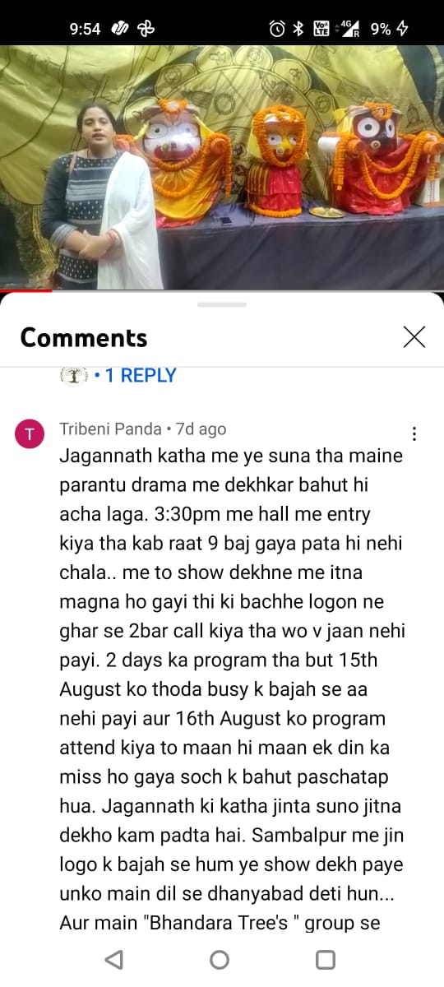Tap the comments sheet drag handle
The height and width of the screenshot is (987, 444).
[222, 304]
